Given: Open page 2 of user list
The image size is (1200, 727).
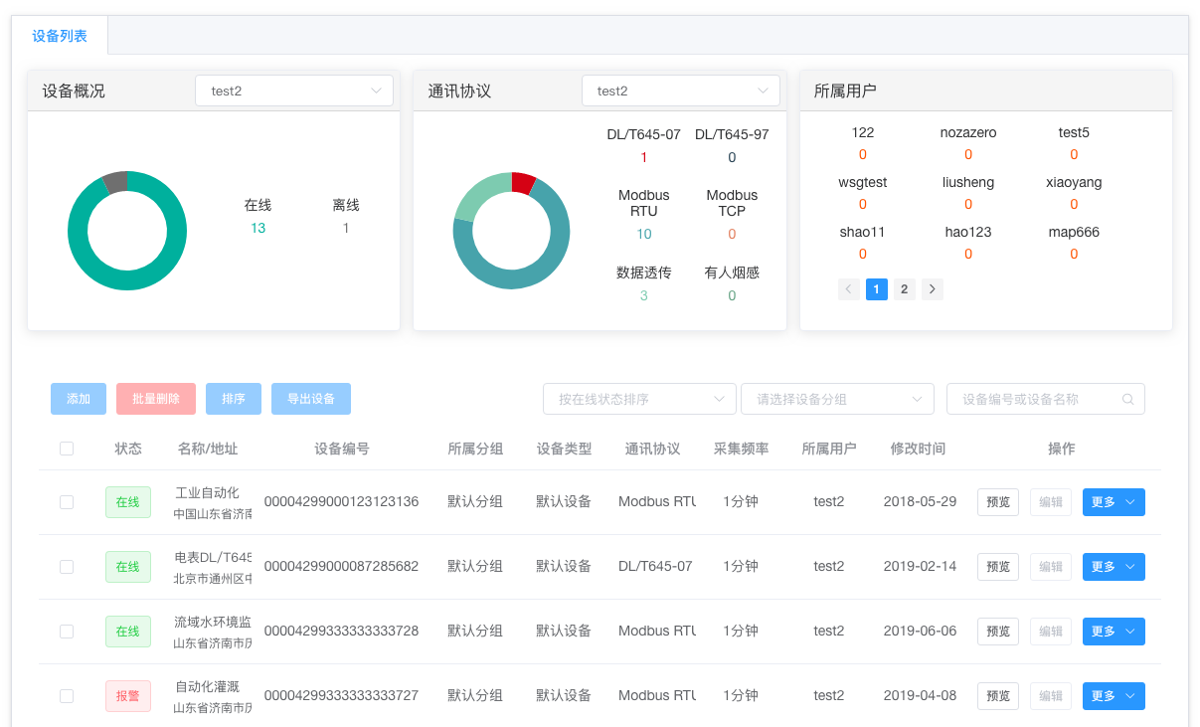Looking at the screenshot, I should pyautogui.click(x=904, y=289).
